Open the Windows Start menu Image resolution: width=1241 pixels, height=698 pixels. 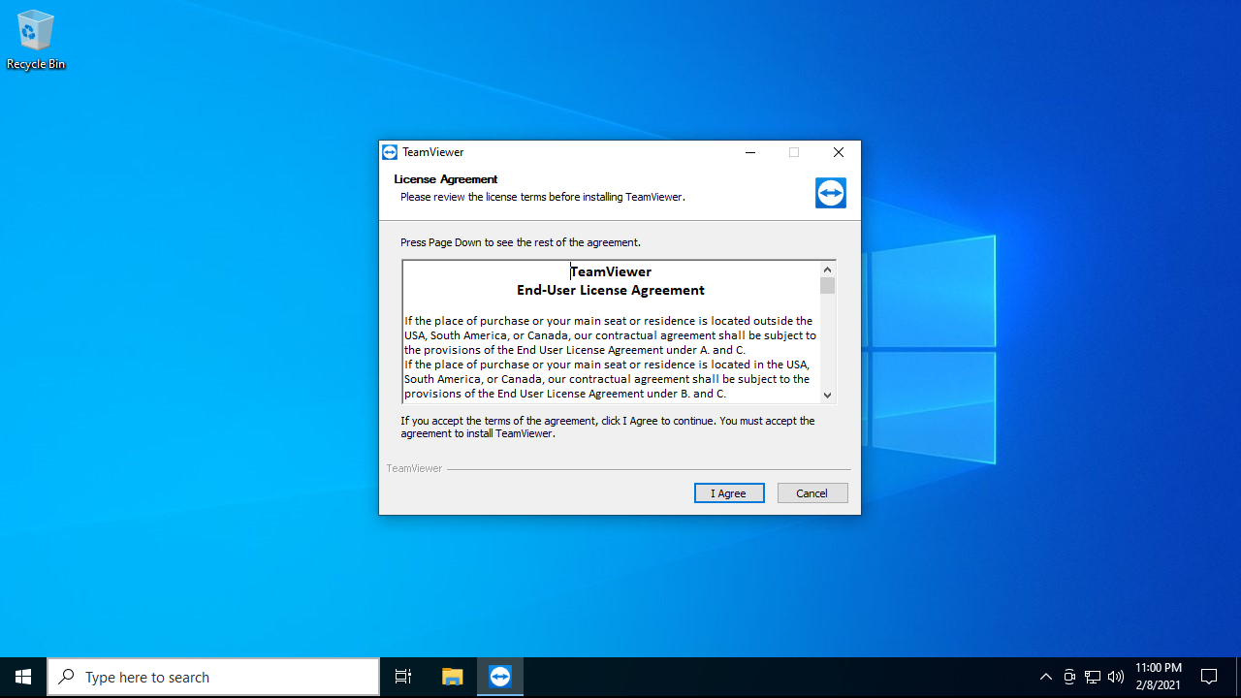point(23,677)
